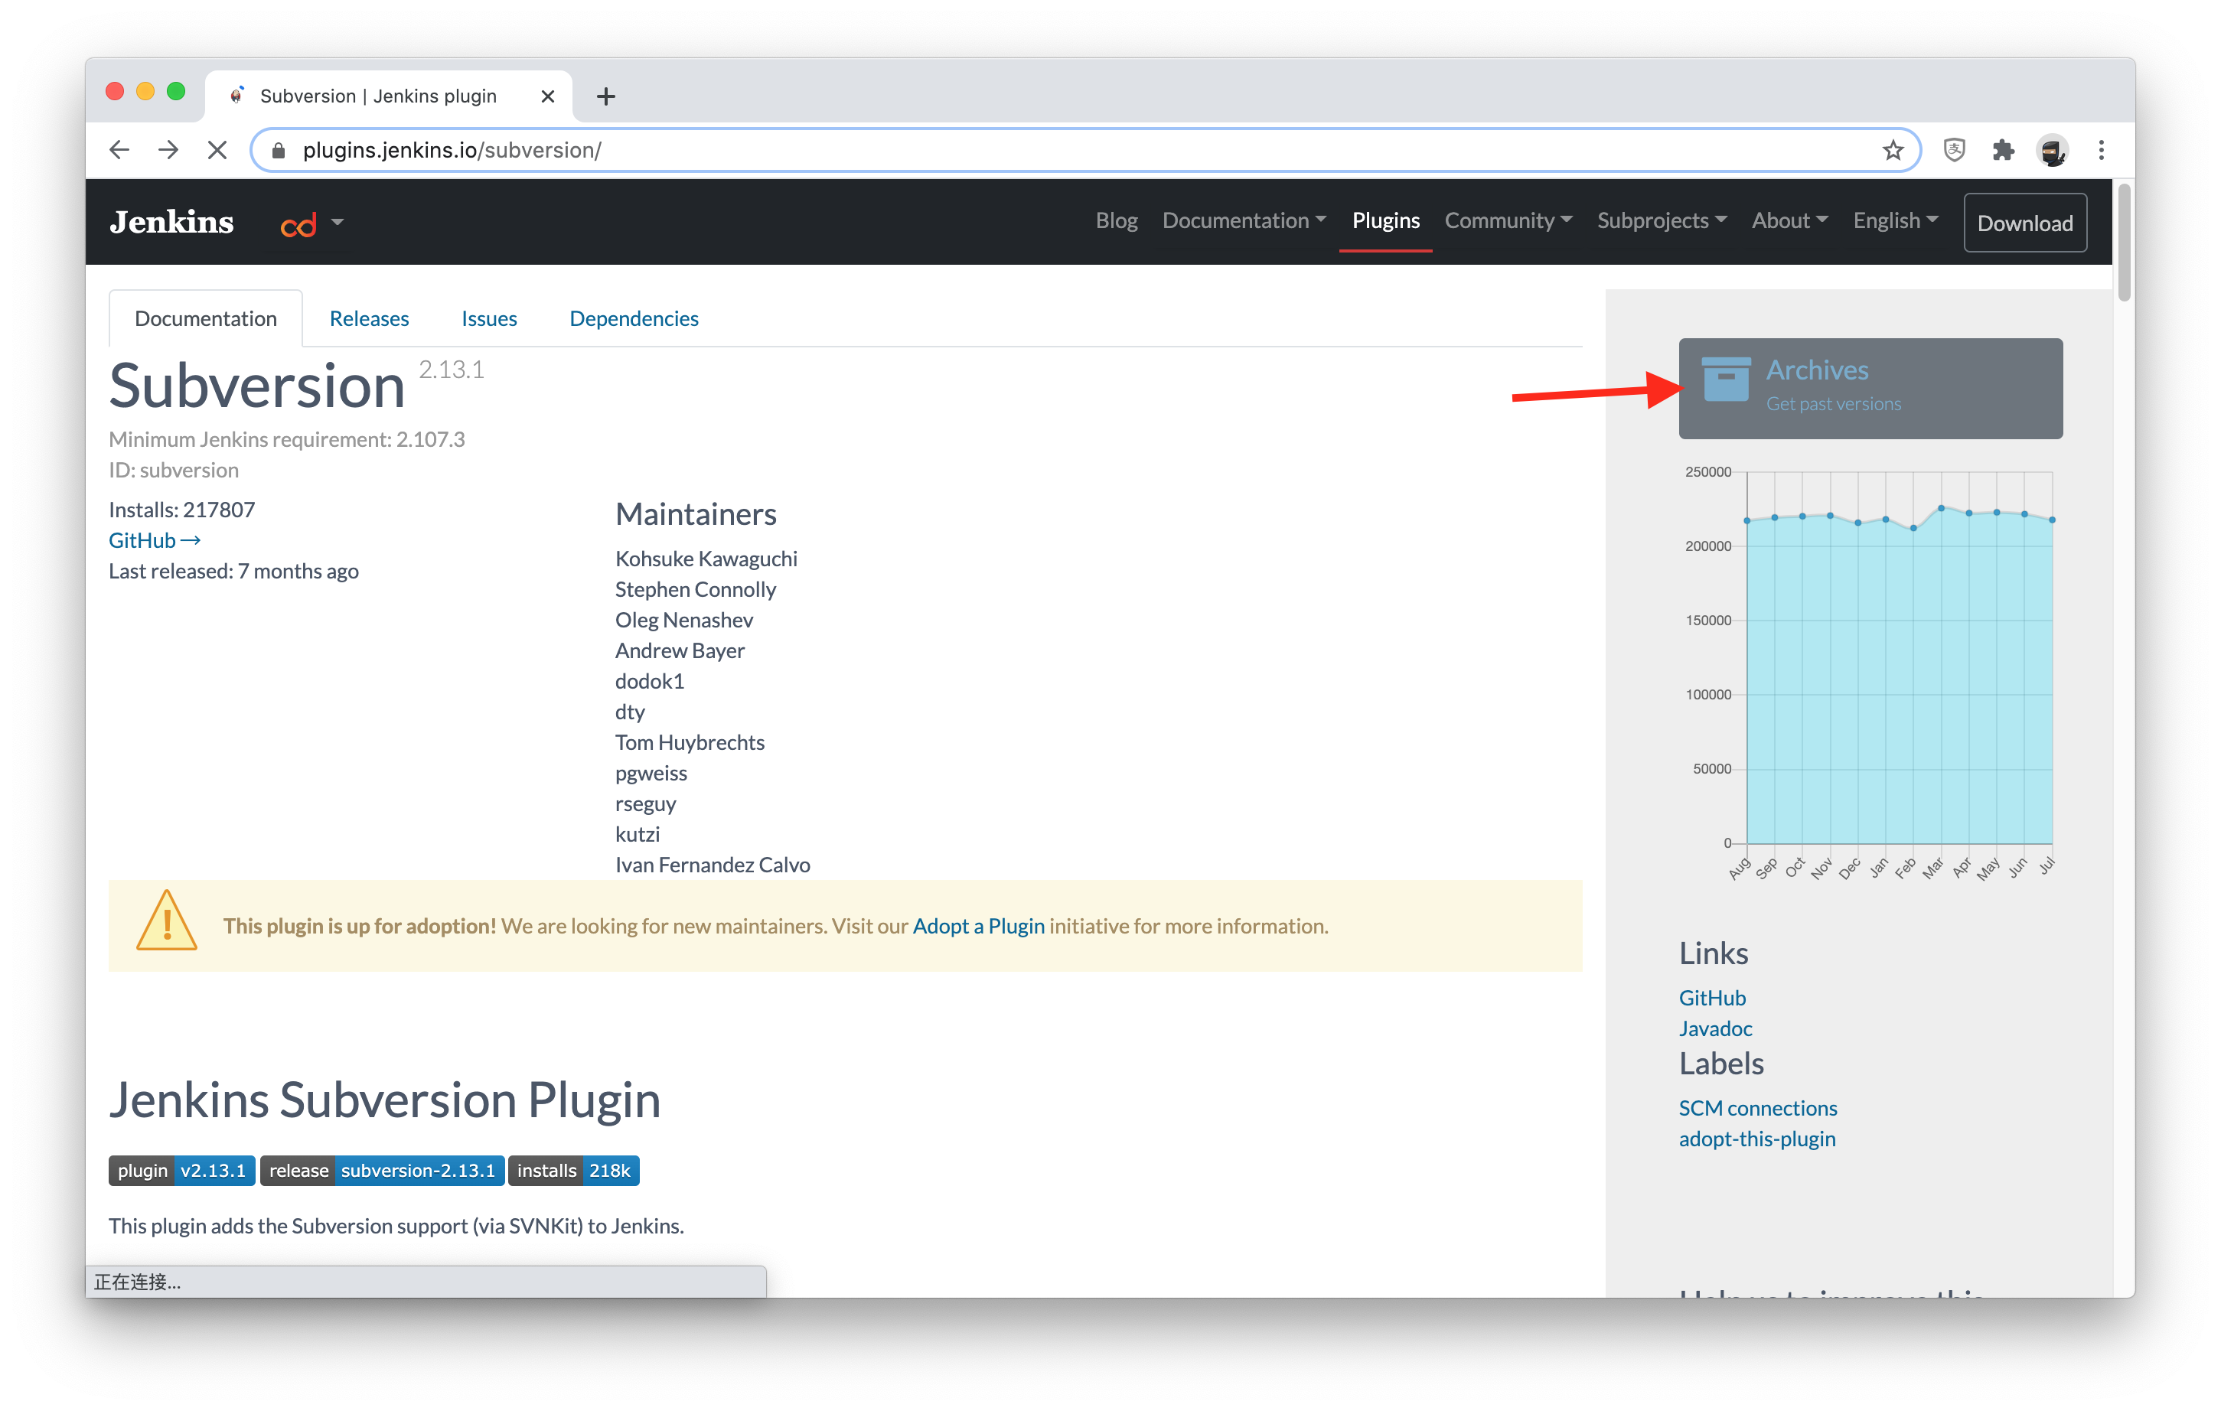Screen dimensions: 2221x1411
Task: Click the release subversion-2.13.1 badge
Action: click(x=382, y=1170)
